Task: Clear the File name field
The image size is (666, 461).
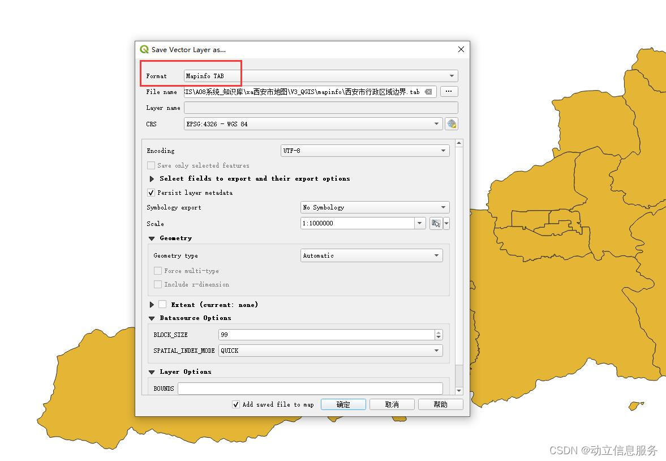Action: (428, 92)
